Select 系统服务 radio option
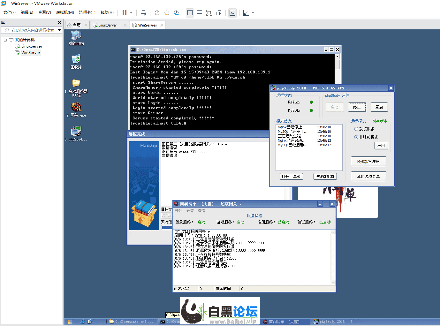440x326 pixels. coord(364,129)
